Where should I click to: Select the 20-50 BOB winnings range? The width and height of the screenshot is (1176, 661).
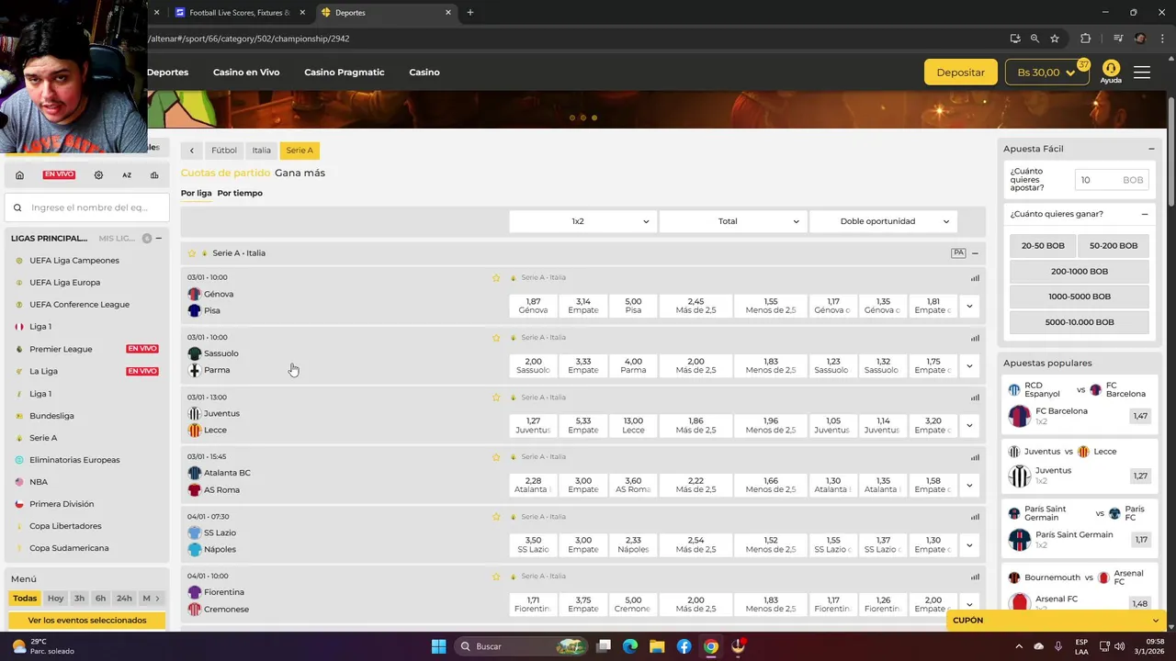click(1042, 246)
